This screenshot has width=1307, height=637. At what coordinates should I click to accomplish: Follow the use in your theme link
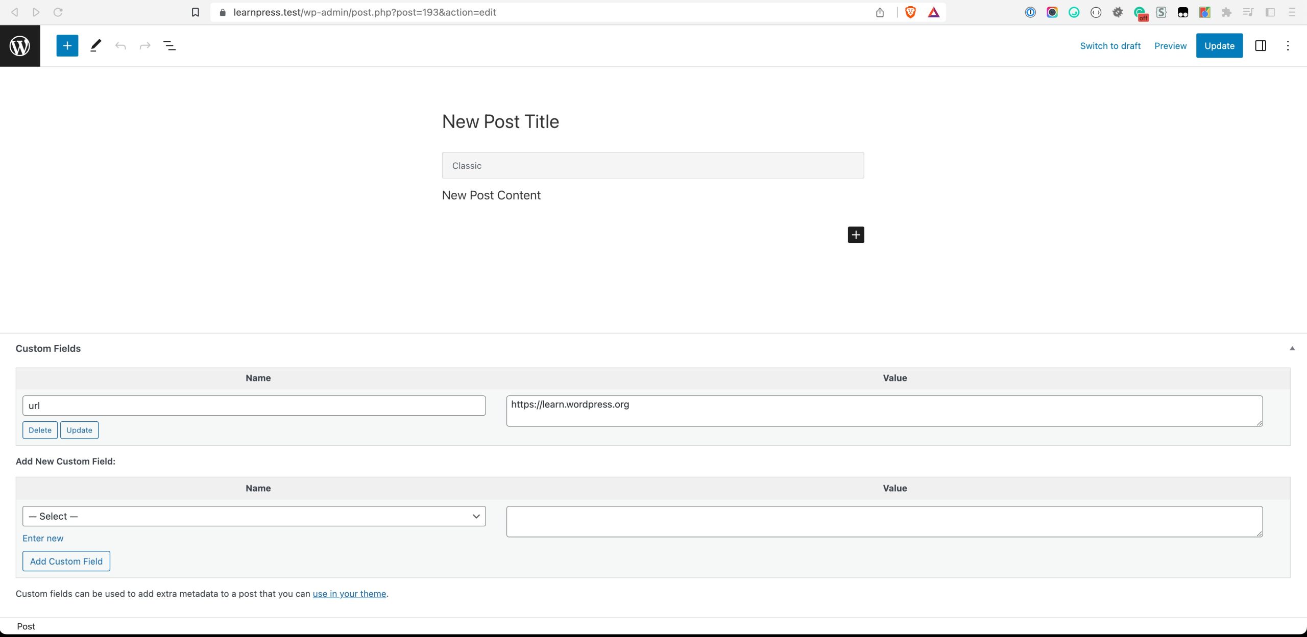pyautogui.click(x=349, y=594)
